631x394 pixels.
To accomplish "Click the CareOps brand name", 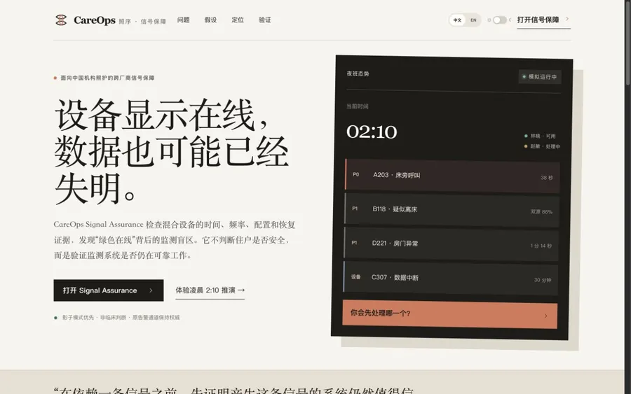I will click(x=95, y=20).
